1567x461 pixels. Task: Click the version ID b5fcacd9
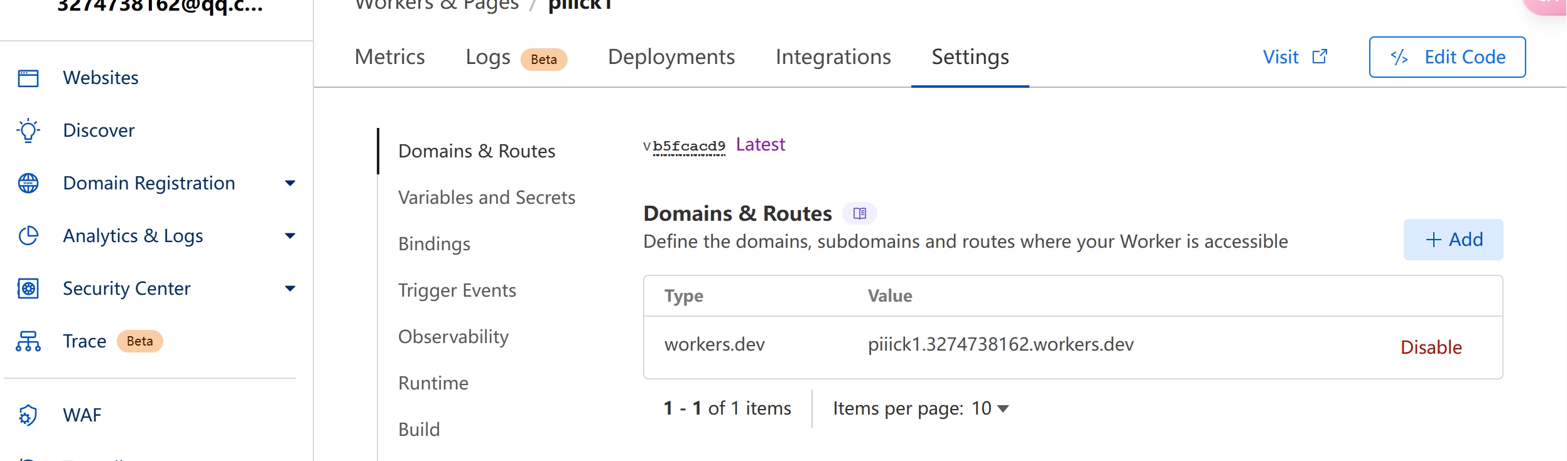688,146
